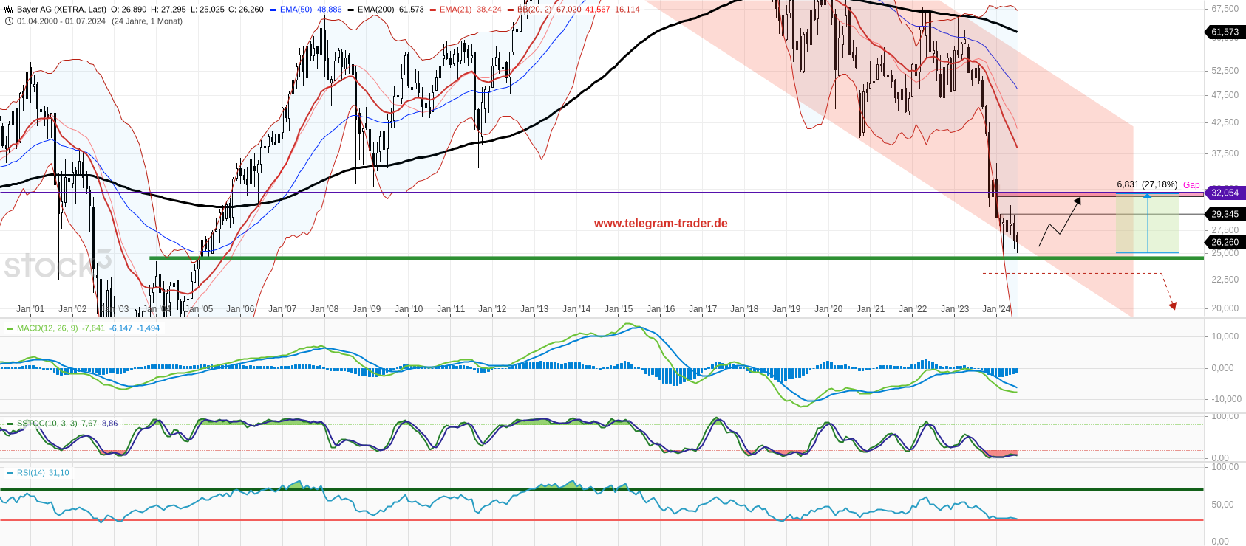Click the 42,500 price axis label

pos(1225,122)
